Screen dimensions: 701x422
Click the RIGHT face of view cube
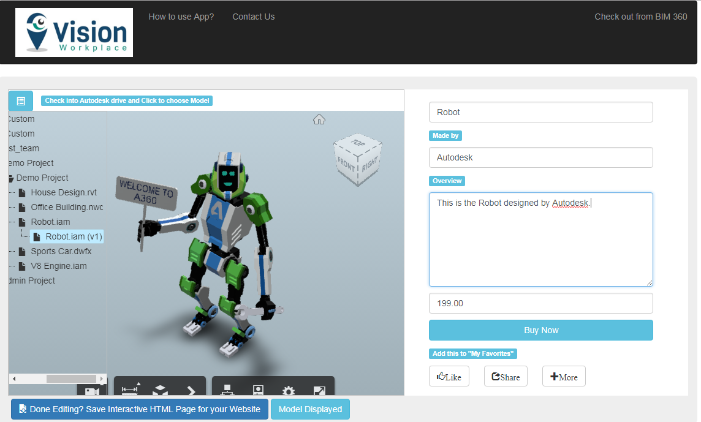pos(369,164)
